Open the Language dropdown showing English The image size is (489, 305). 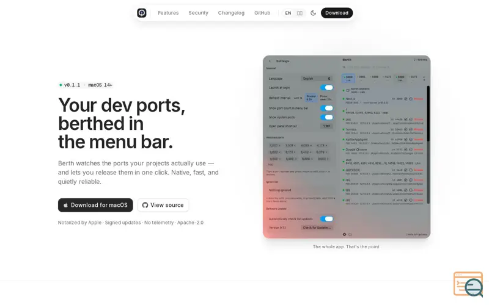click(x=317, y=79)
